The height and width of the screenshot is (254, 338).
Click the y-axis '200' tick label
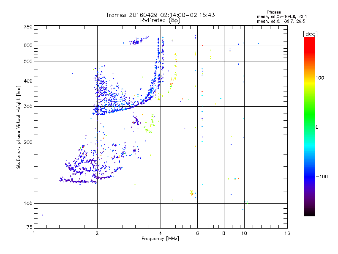point(28,142)
